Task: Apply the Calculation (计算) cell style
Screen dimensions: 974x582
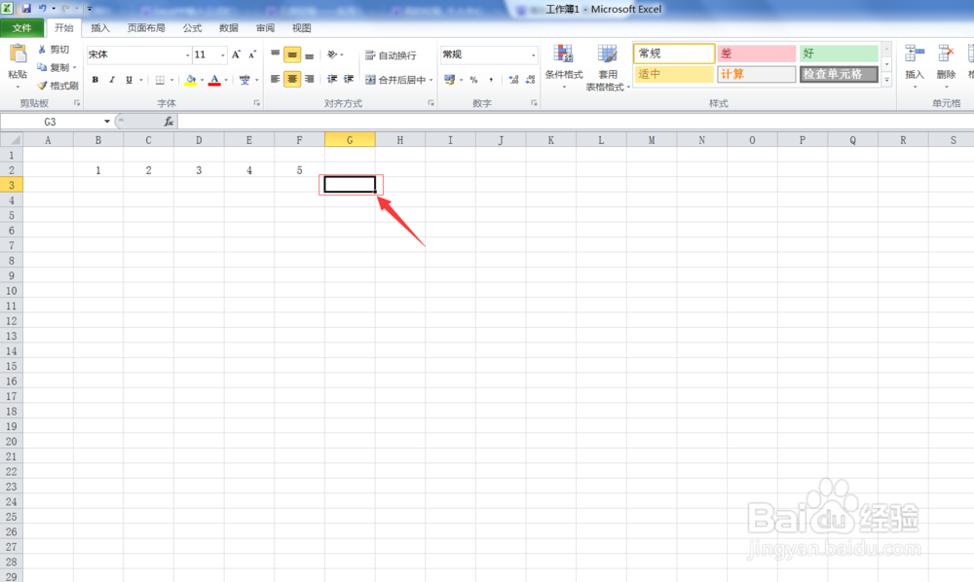Action: pyautogui.click(x=757, y=75)
